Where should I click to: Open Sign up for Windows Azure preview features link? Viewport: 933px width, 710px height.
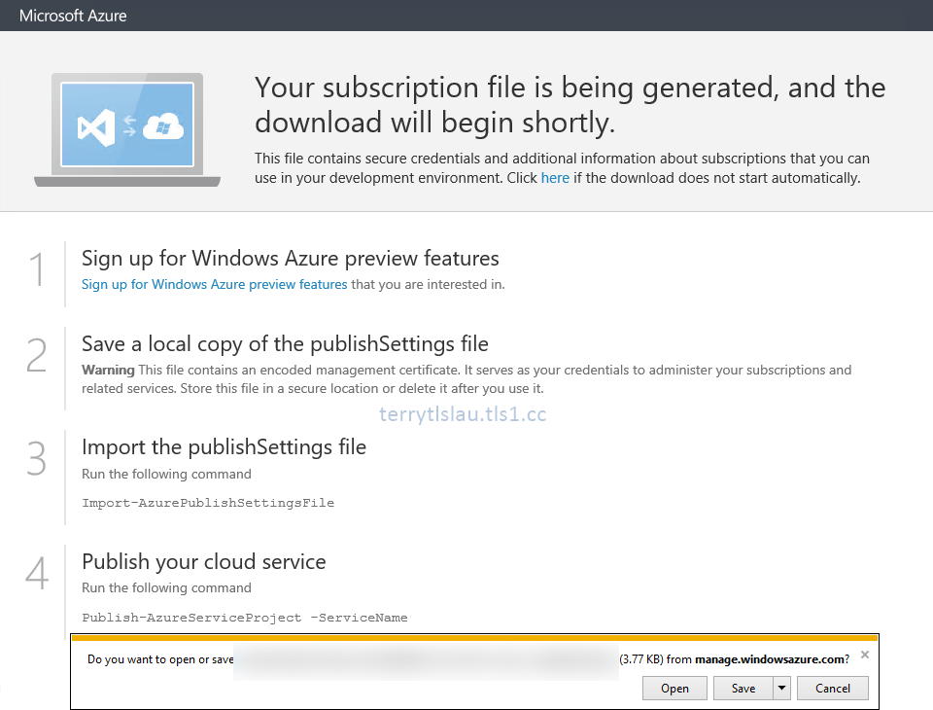(214, 284)
